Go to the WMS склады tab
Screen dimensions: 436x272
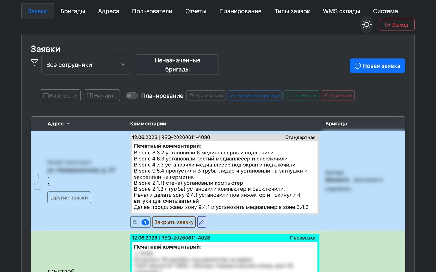(341, 11)
